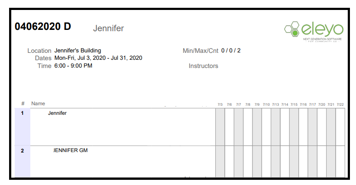Click the Jennifer's Building location text
Image resolution: width=356 pixels, height=185 pixels.
tap(78, 51)
